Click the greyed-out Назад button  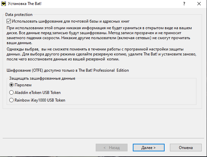click(x=112, y=148)
